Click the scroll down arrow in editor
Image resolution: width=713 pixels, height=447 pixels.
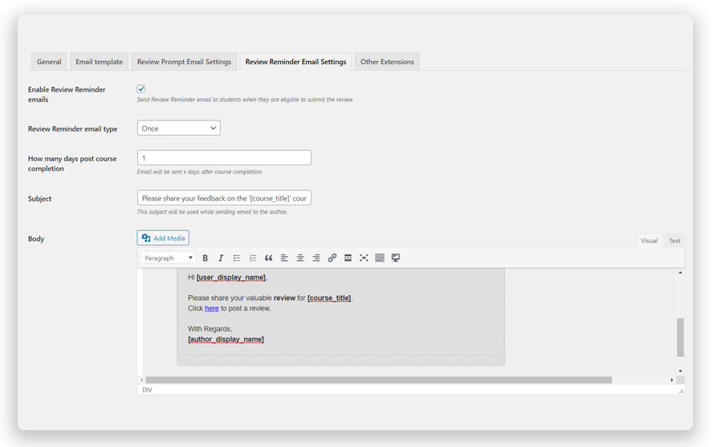pyautogui.click(x=680, y=371)
